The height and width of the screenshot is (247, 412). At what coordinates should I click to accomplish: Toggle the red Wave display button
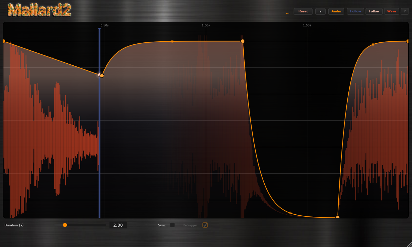[391, 11]
